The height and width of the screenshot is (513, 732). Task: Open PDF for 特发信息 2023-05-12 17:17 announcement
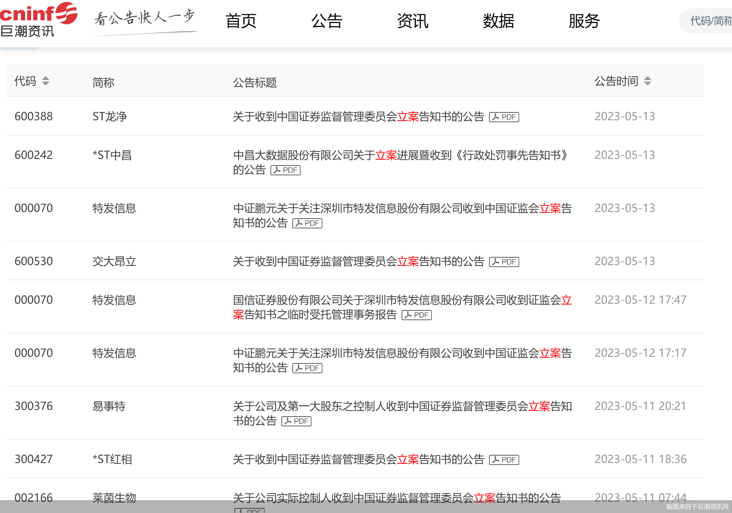(x=307, y=368)
